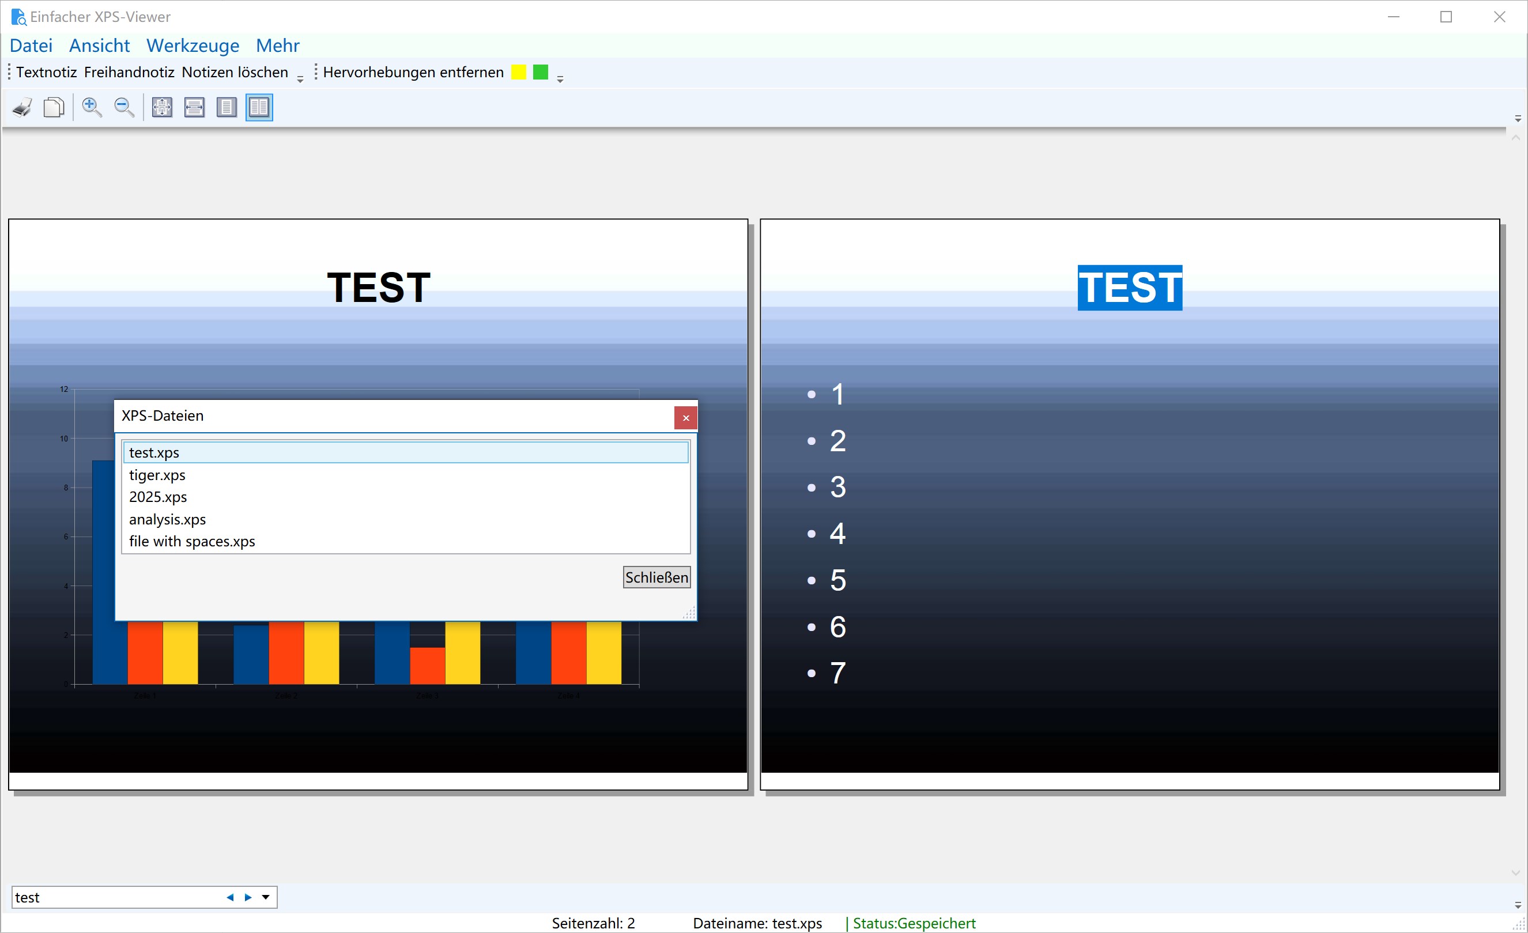Find previous match with left arrow
1528x933 pixels.
(x=230, y=897)
